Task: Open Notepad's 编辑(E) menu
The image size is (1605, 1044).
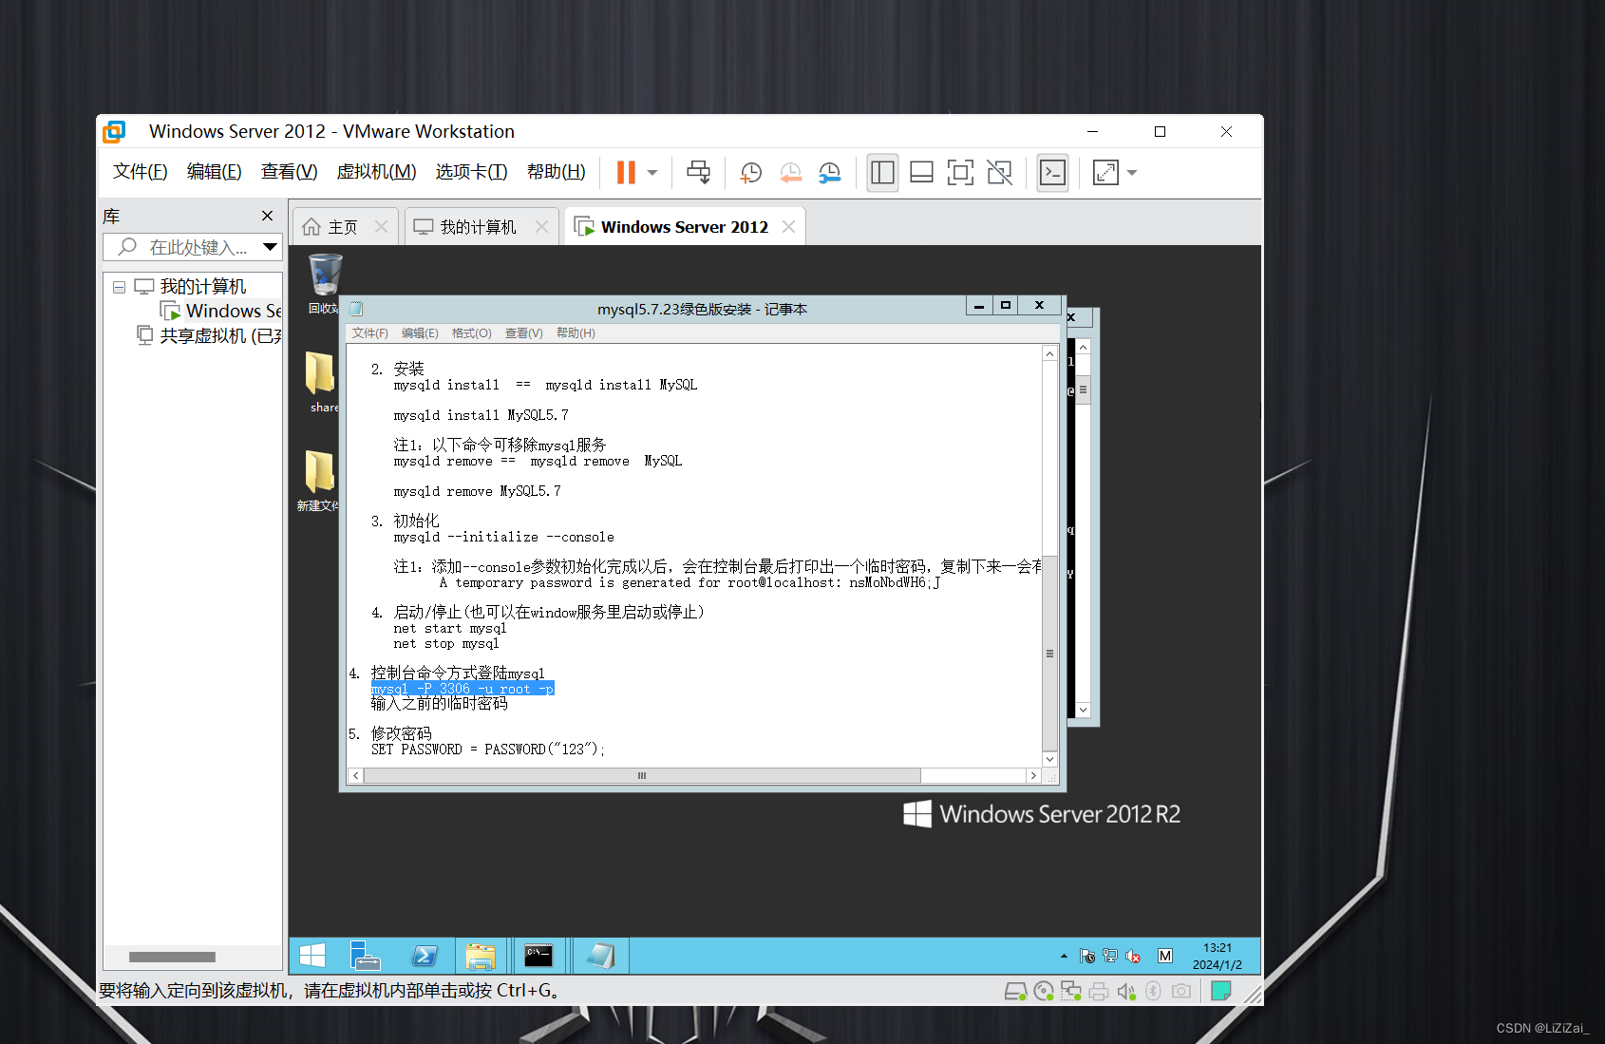Action: [420, 333]
